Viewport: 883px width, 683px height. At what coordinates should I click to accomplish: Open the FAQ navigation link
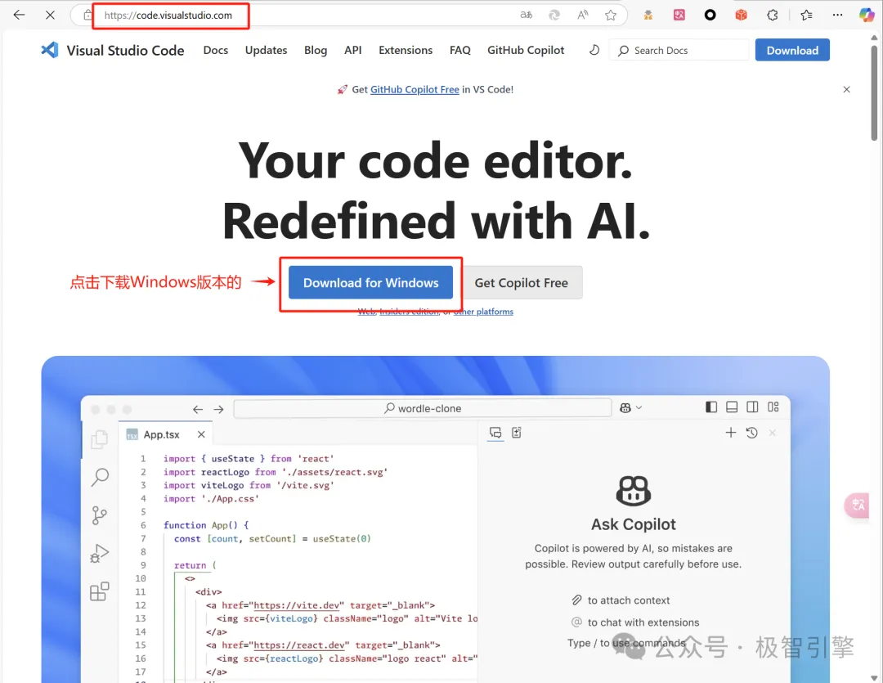(460, 50)
